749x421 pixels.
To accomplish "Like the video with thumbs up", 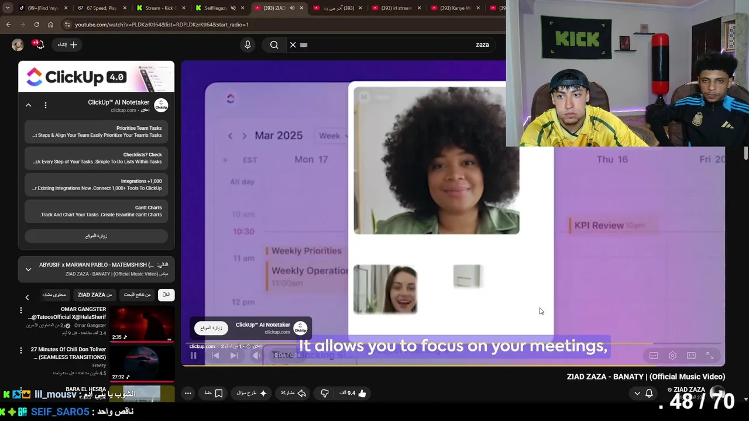I will pos(352,394).
